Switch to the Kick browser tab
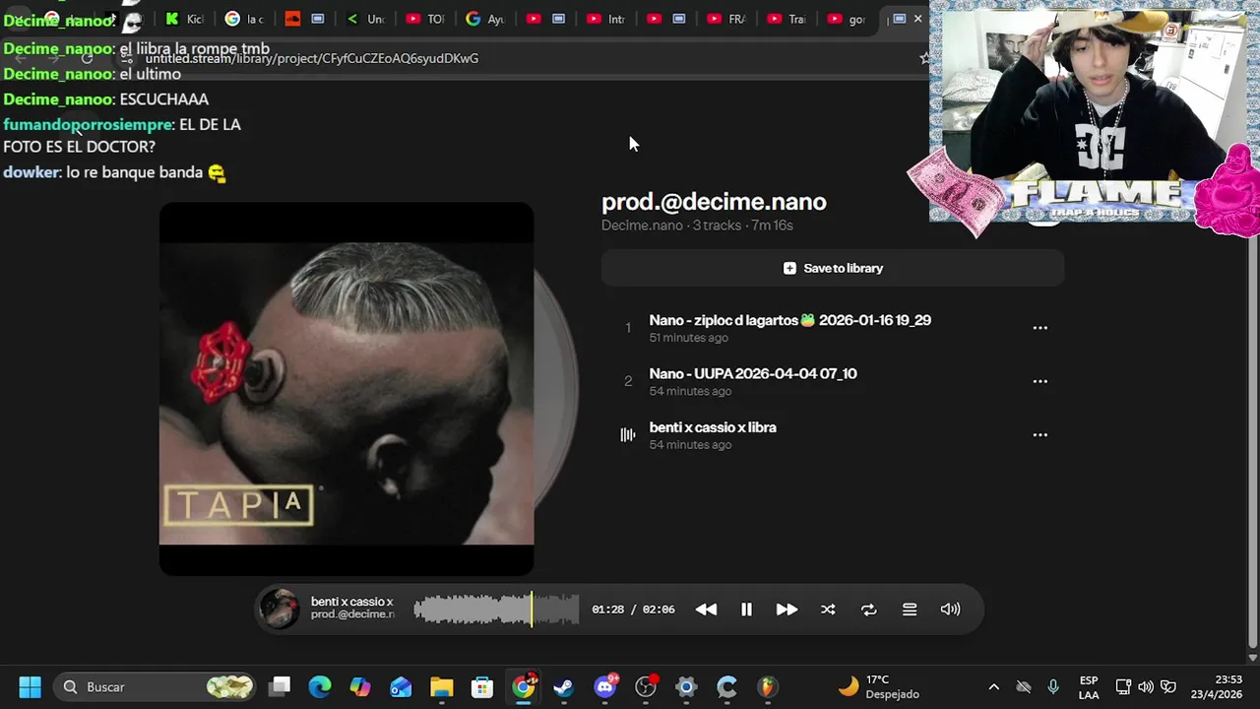This screenshot has width=1260, height=709. pos(184,19)
